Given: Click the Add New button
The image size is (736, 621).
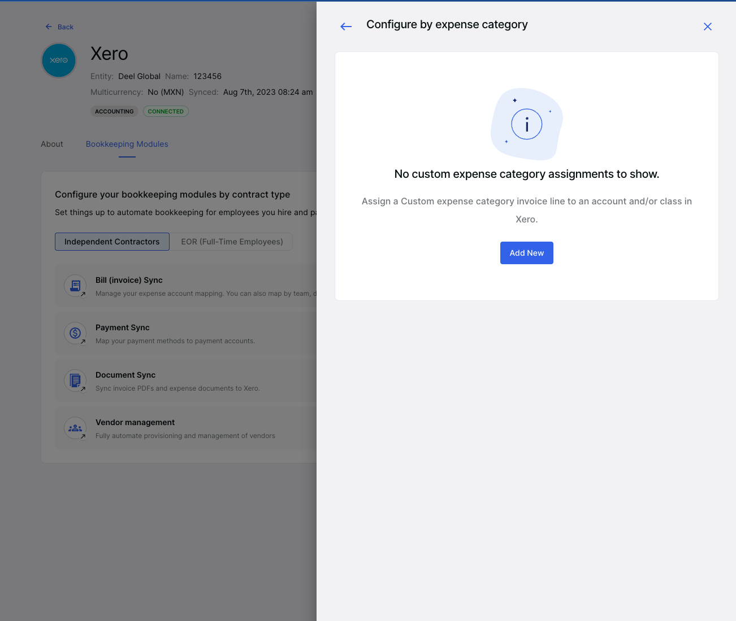Looking at the screenshot, I should [526, 253].
